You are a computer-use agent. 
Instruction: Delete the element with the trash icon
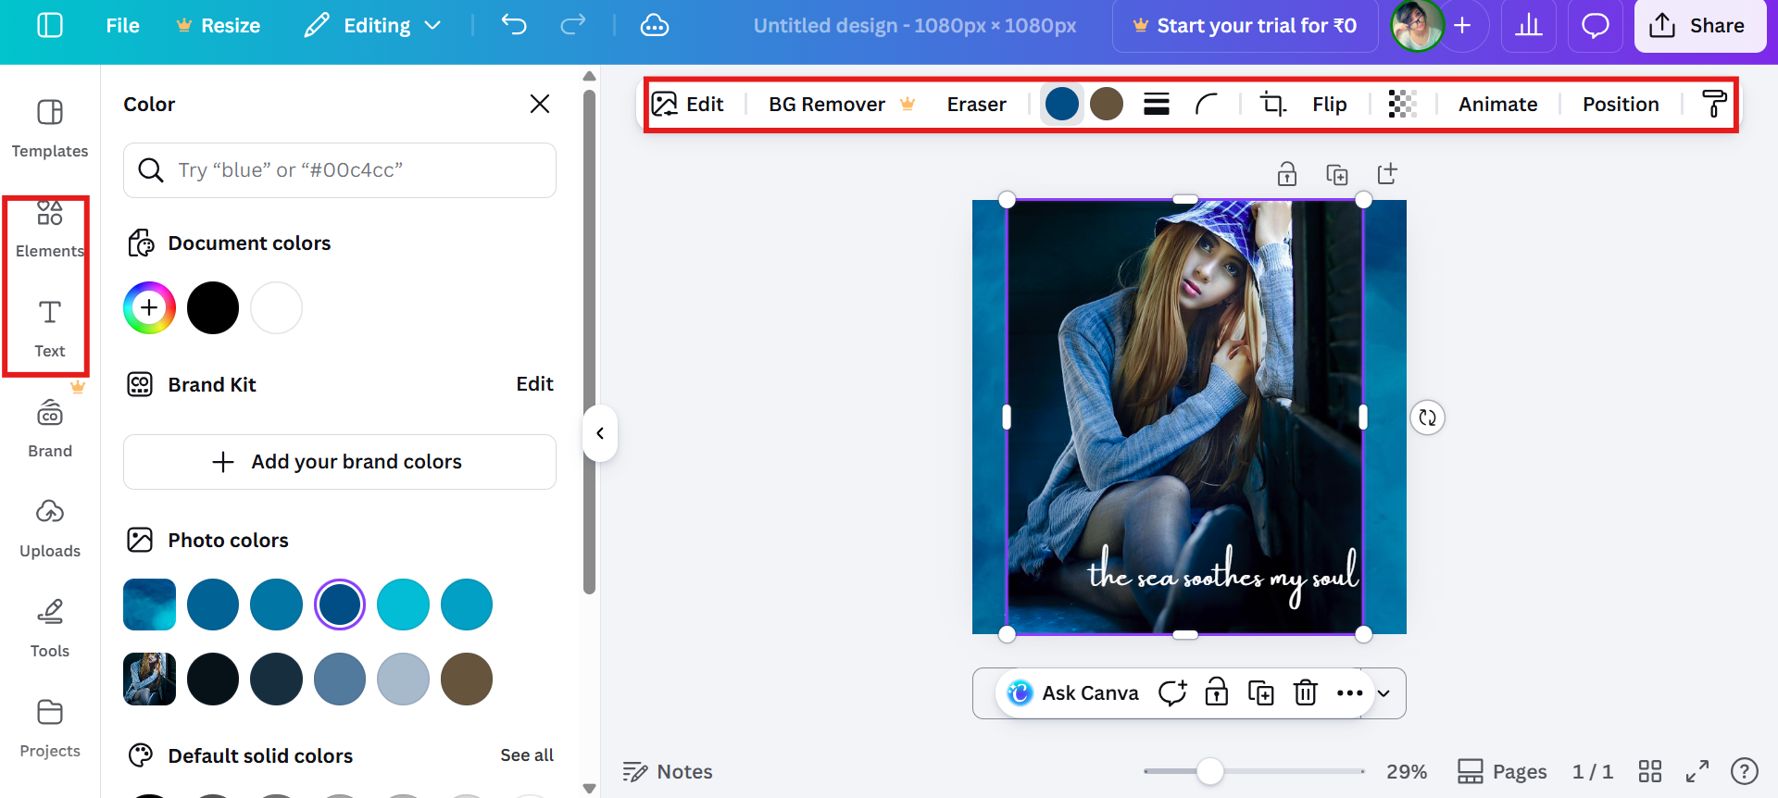coord(1306,693)
